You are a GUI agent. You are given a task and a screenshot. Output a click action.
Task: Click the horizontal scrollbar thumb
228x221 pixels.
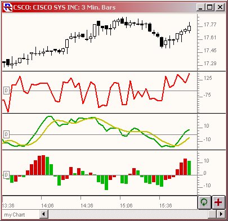[x=213, y=214]
